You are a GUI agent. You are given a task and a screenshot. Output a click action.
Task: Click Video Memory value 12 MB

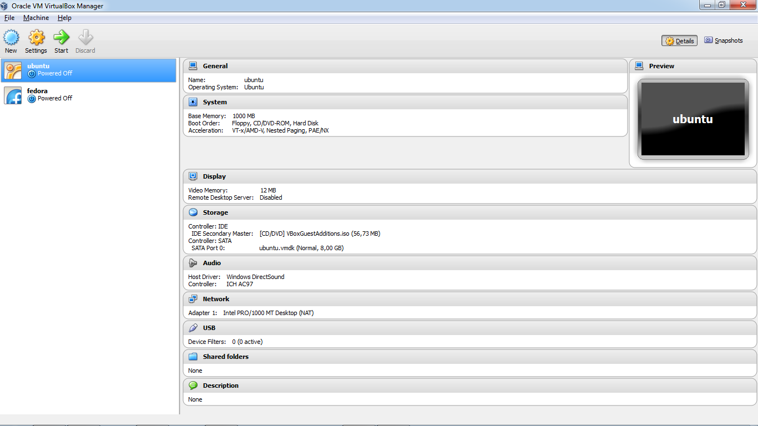[268, 190]
